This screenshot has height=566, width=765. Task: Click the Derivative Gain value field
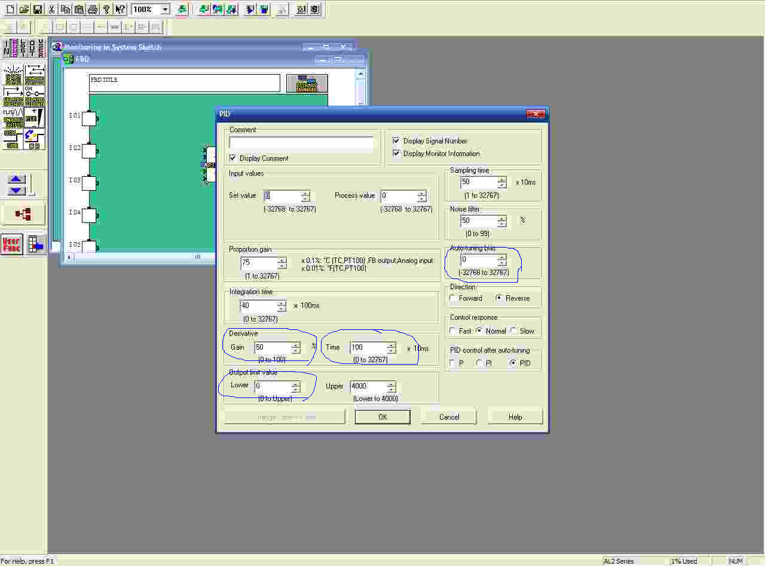[273, 348]
